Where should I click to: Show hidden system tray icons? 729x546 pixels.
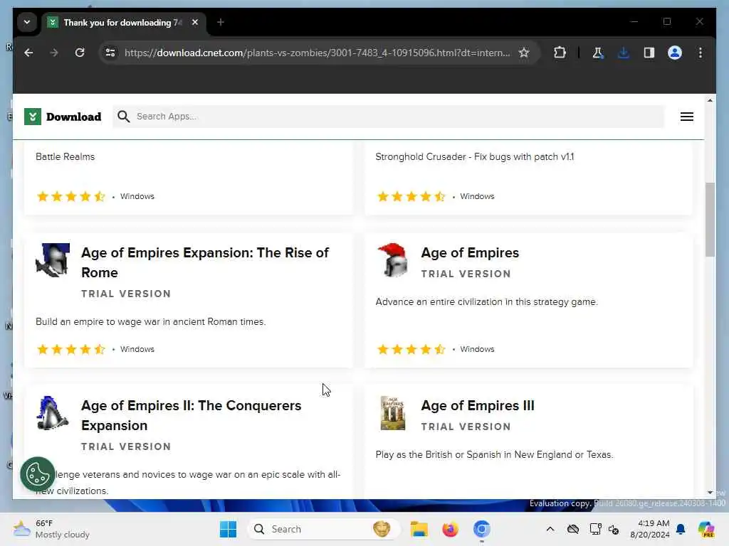[x=550, y=529]
